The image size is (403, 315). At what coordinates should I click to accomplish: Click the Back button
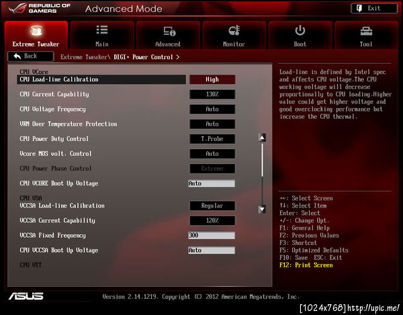click(31, 56)
